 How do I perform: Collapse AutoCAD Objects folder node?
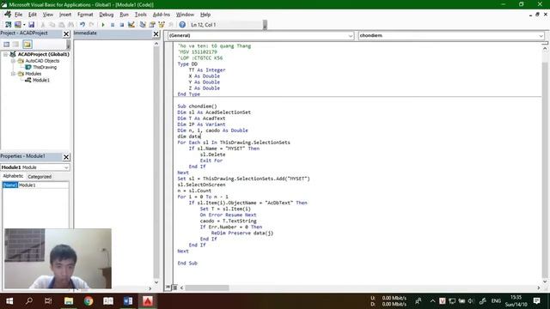click(14, 61)
